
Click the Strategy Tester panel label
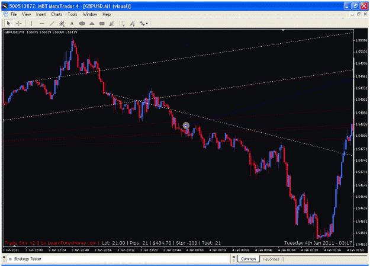point(28,259)
